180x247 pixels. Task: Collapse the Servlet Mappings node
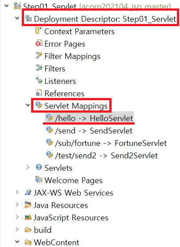click(28, 105)
